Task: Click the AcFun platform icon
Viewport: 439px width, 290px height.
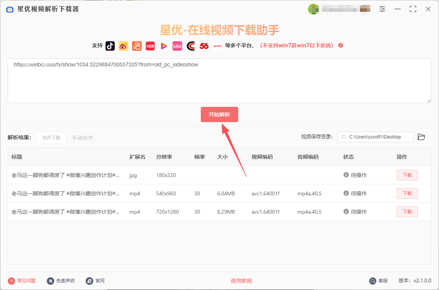Action: tap(217, 46)
